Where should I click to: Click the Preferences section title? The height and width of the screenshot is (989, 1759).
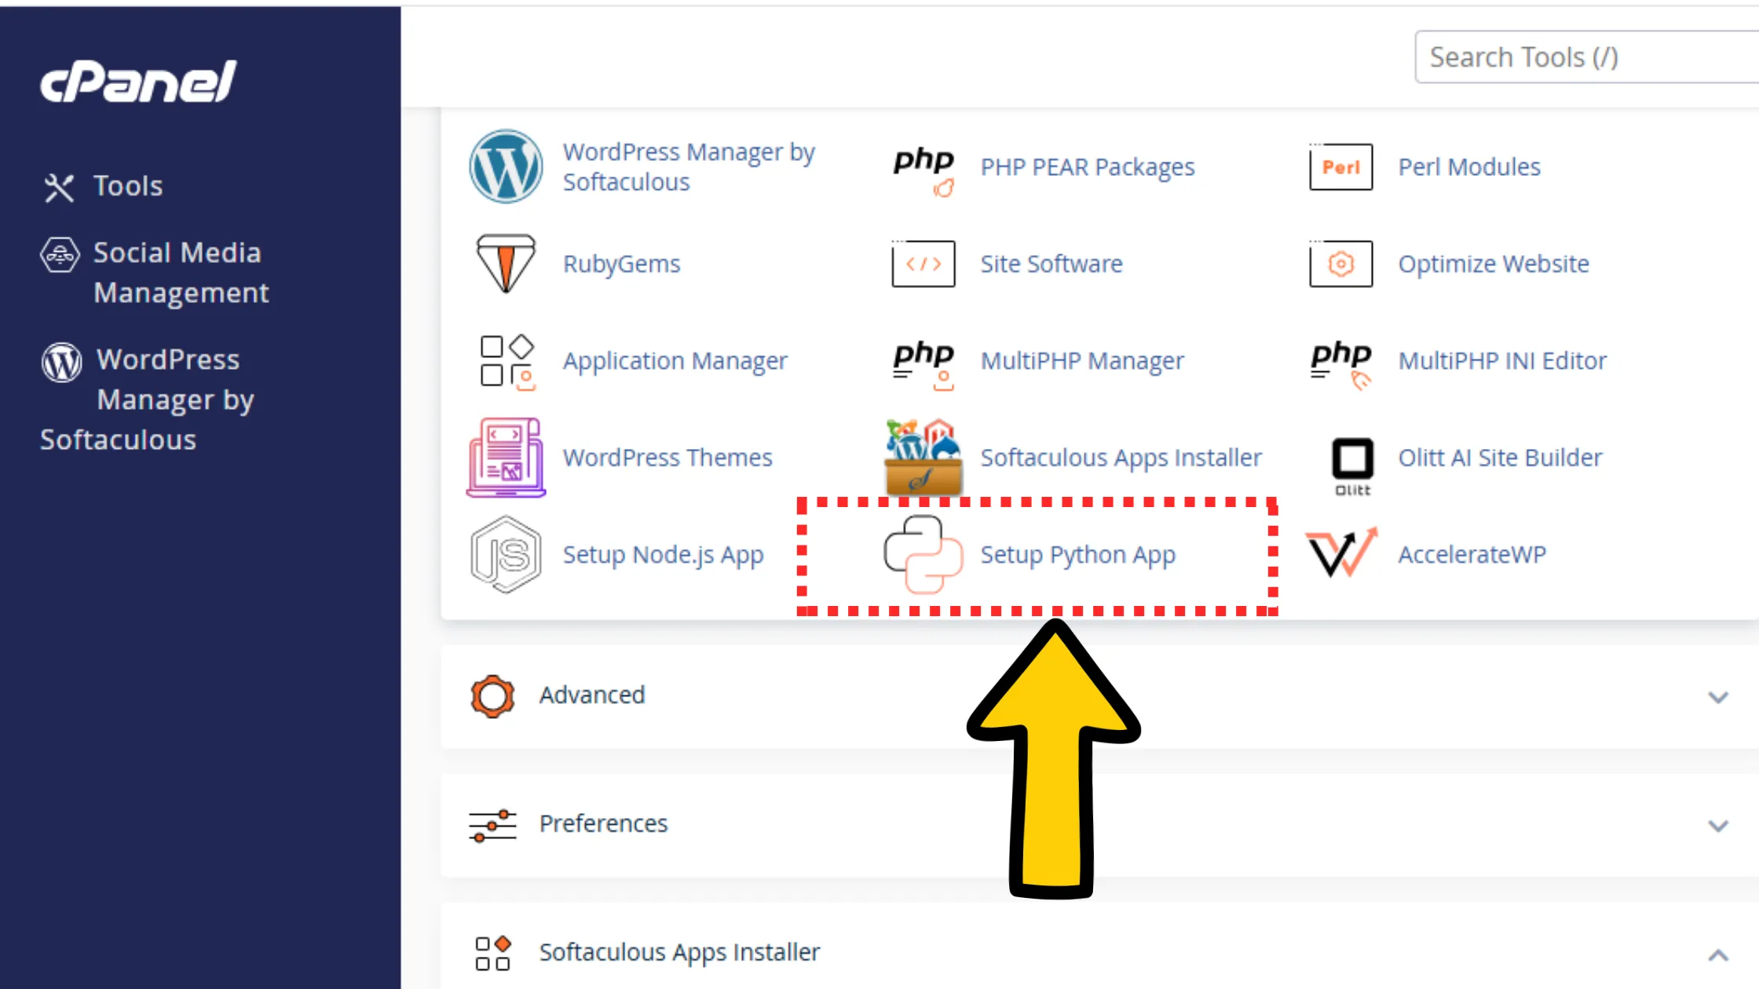click(x=603, y=823)
